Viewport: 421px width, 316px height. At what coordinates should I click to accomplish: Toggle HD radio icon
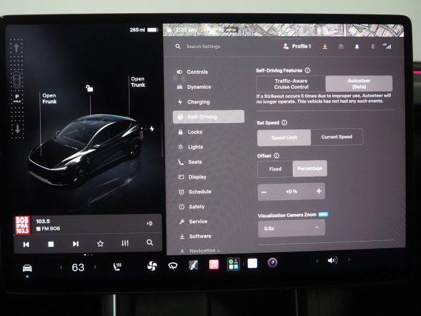coord(149,223)
